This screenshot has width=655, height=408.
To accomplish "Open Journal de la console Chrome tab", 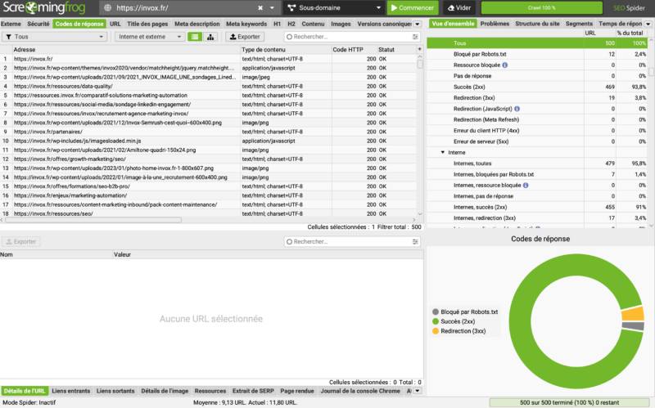I will tap(360, 391).
